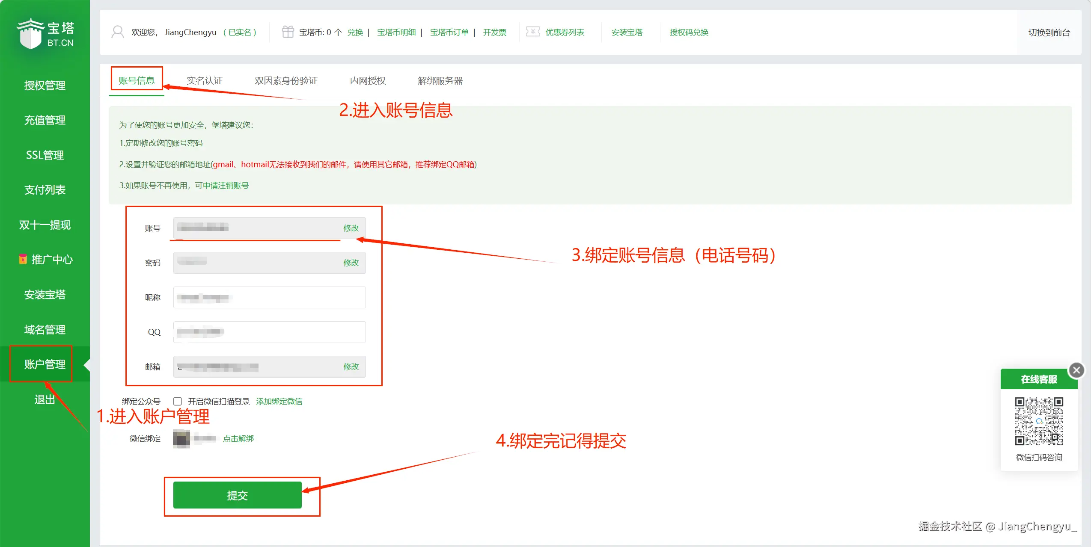The width and height of the screenshot is (1091, 547).
Task: Click the user avatar icon
Action: [117, 32]
